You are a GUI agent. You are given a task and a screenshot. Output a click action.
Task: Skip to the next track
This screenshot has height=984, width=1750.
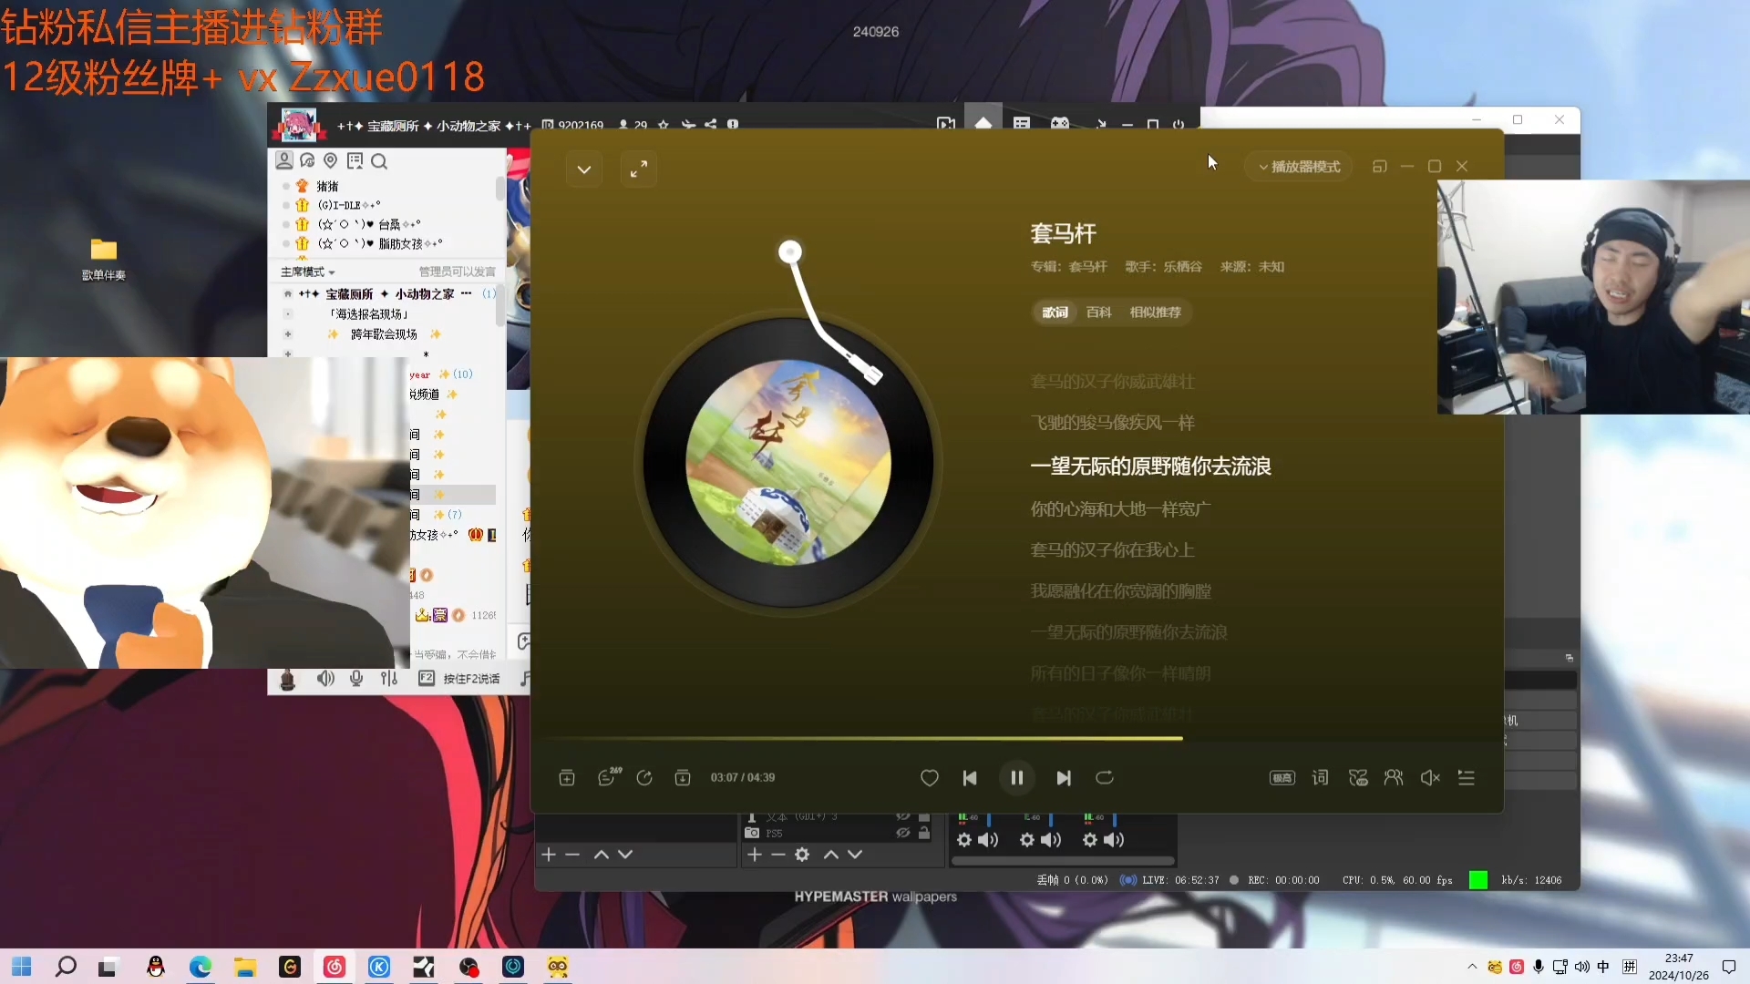(1064, 777)
